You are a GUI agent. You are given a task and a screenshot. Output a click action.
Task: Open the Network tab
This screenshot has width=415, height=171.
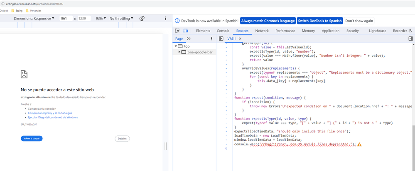(x=262, y=31)
